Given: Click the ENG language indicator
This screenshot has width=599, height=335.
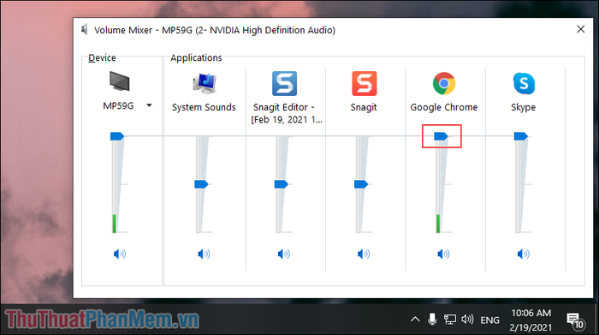Looking at the screenshot, I should coord(489,320).
